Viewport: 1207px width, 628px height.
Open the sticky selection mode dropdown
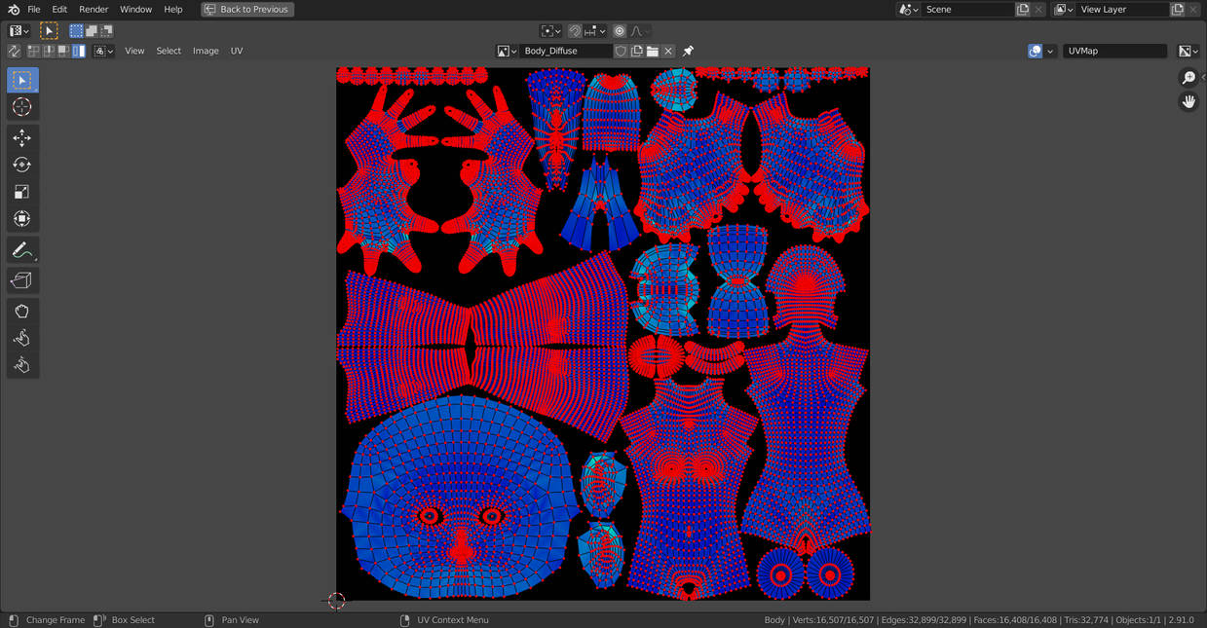pos(104,51)
